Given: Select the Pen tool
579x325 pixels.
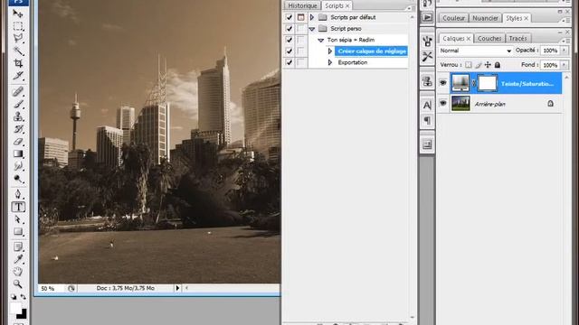Looking at the screenshot, I should (18, 194).
